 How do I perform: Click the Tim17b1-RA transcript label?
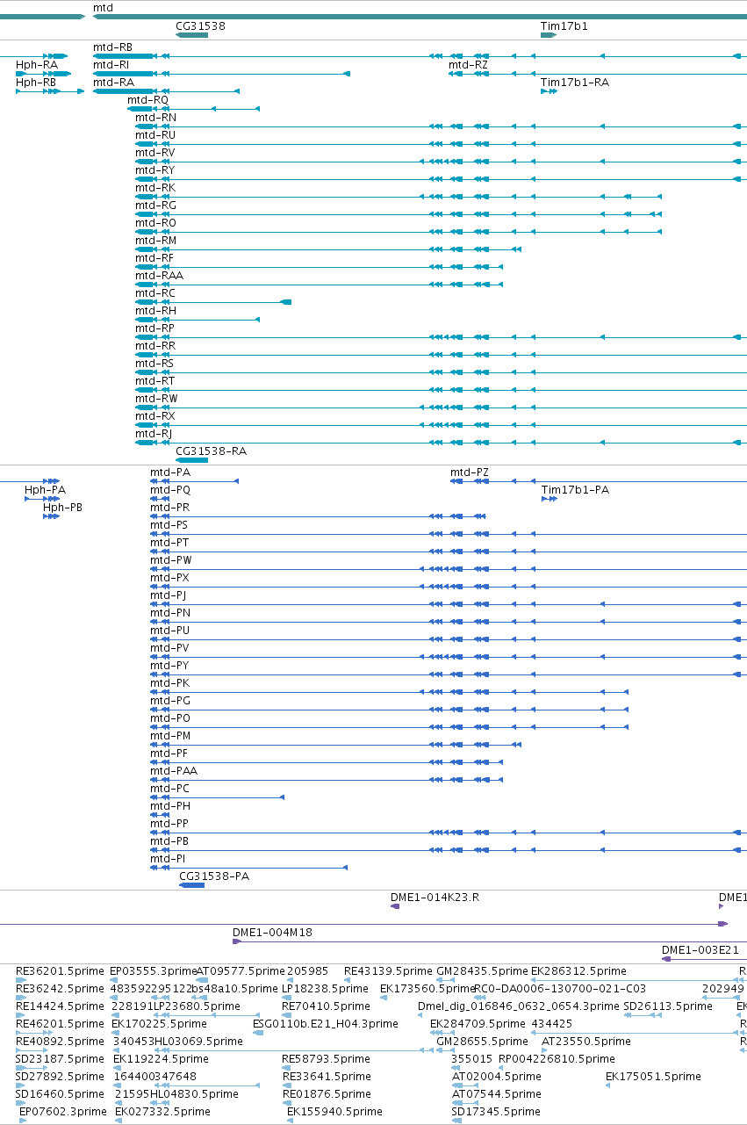[x=575, y=83]
